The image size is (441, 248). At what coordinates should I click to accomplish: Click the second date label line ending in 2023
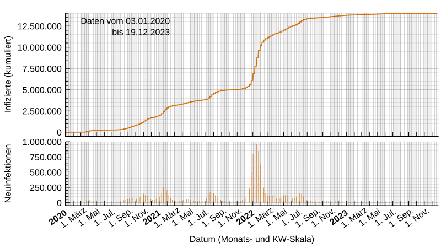[x=141, y=33]
